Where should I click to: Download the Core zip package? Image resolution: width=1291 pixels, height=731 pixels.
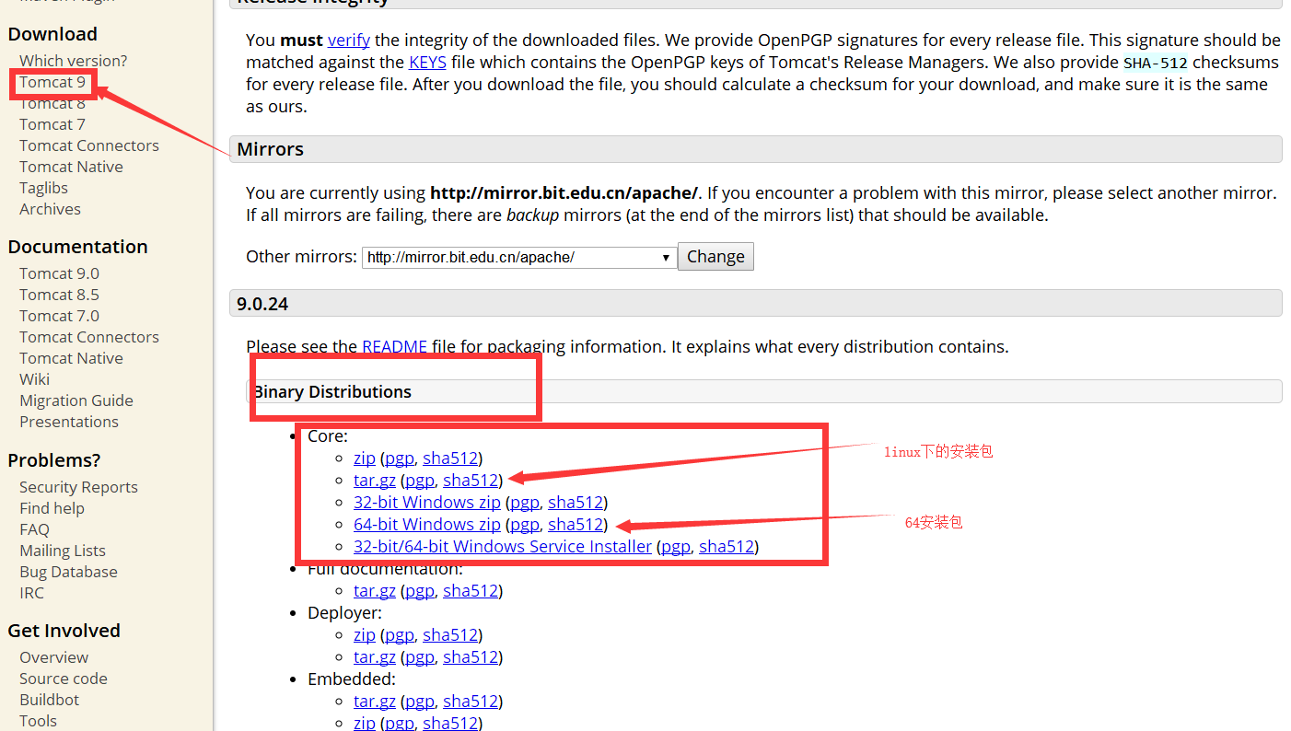[365, 458]
